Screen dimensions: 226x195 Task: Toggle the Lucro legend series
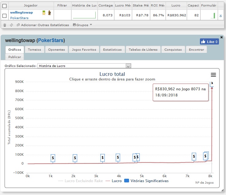tap(113, 181)
